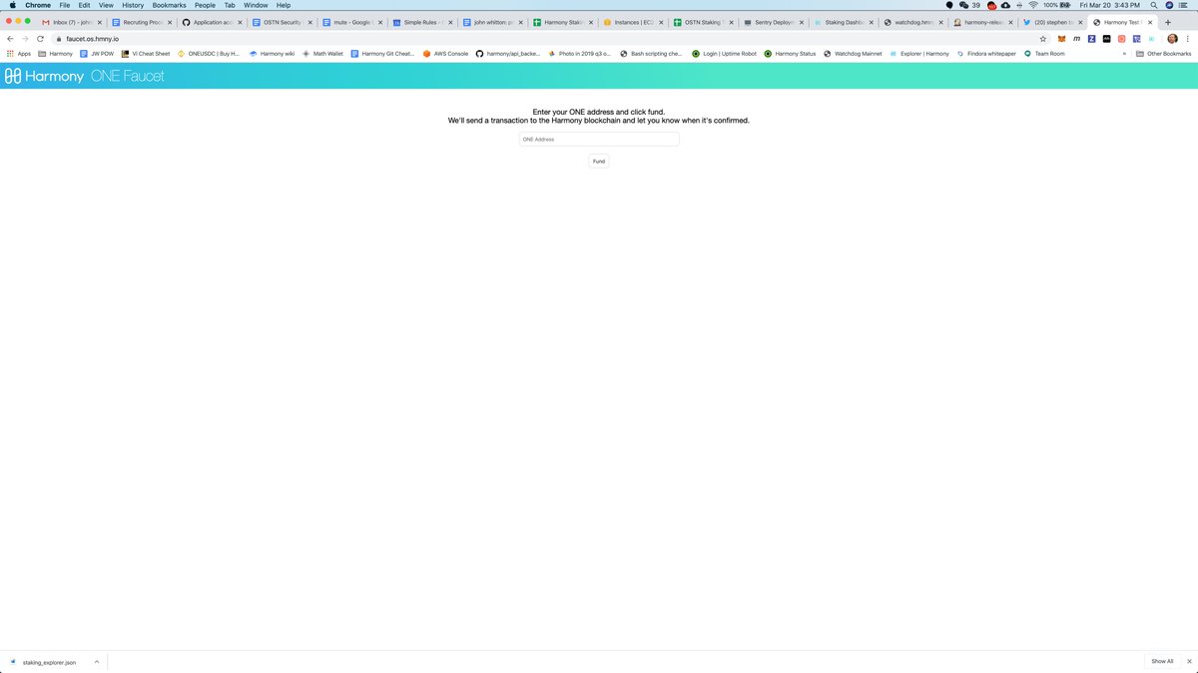
Task: Reload the faucet page
Action: (40, 38)
